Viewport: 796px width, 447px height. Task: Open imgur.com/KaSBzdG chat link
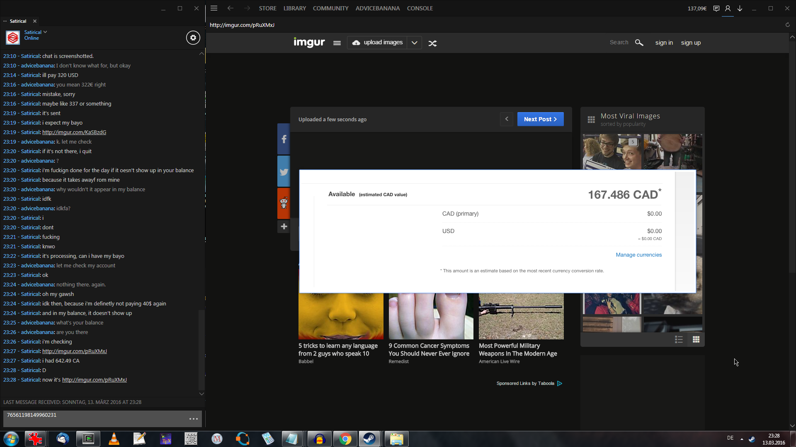click(x=74, y=132)
